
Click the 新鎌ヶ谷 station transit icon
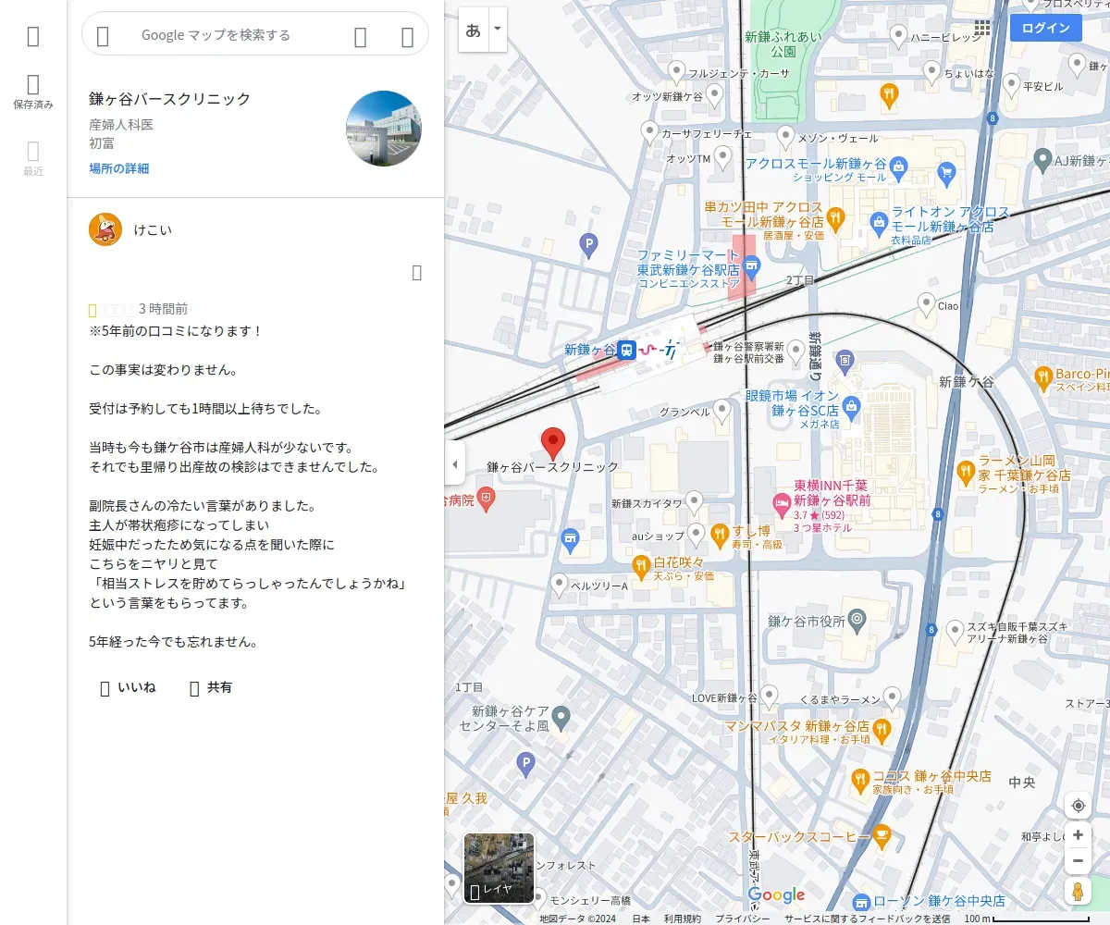point(628,350)
